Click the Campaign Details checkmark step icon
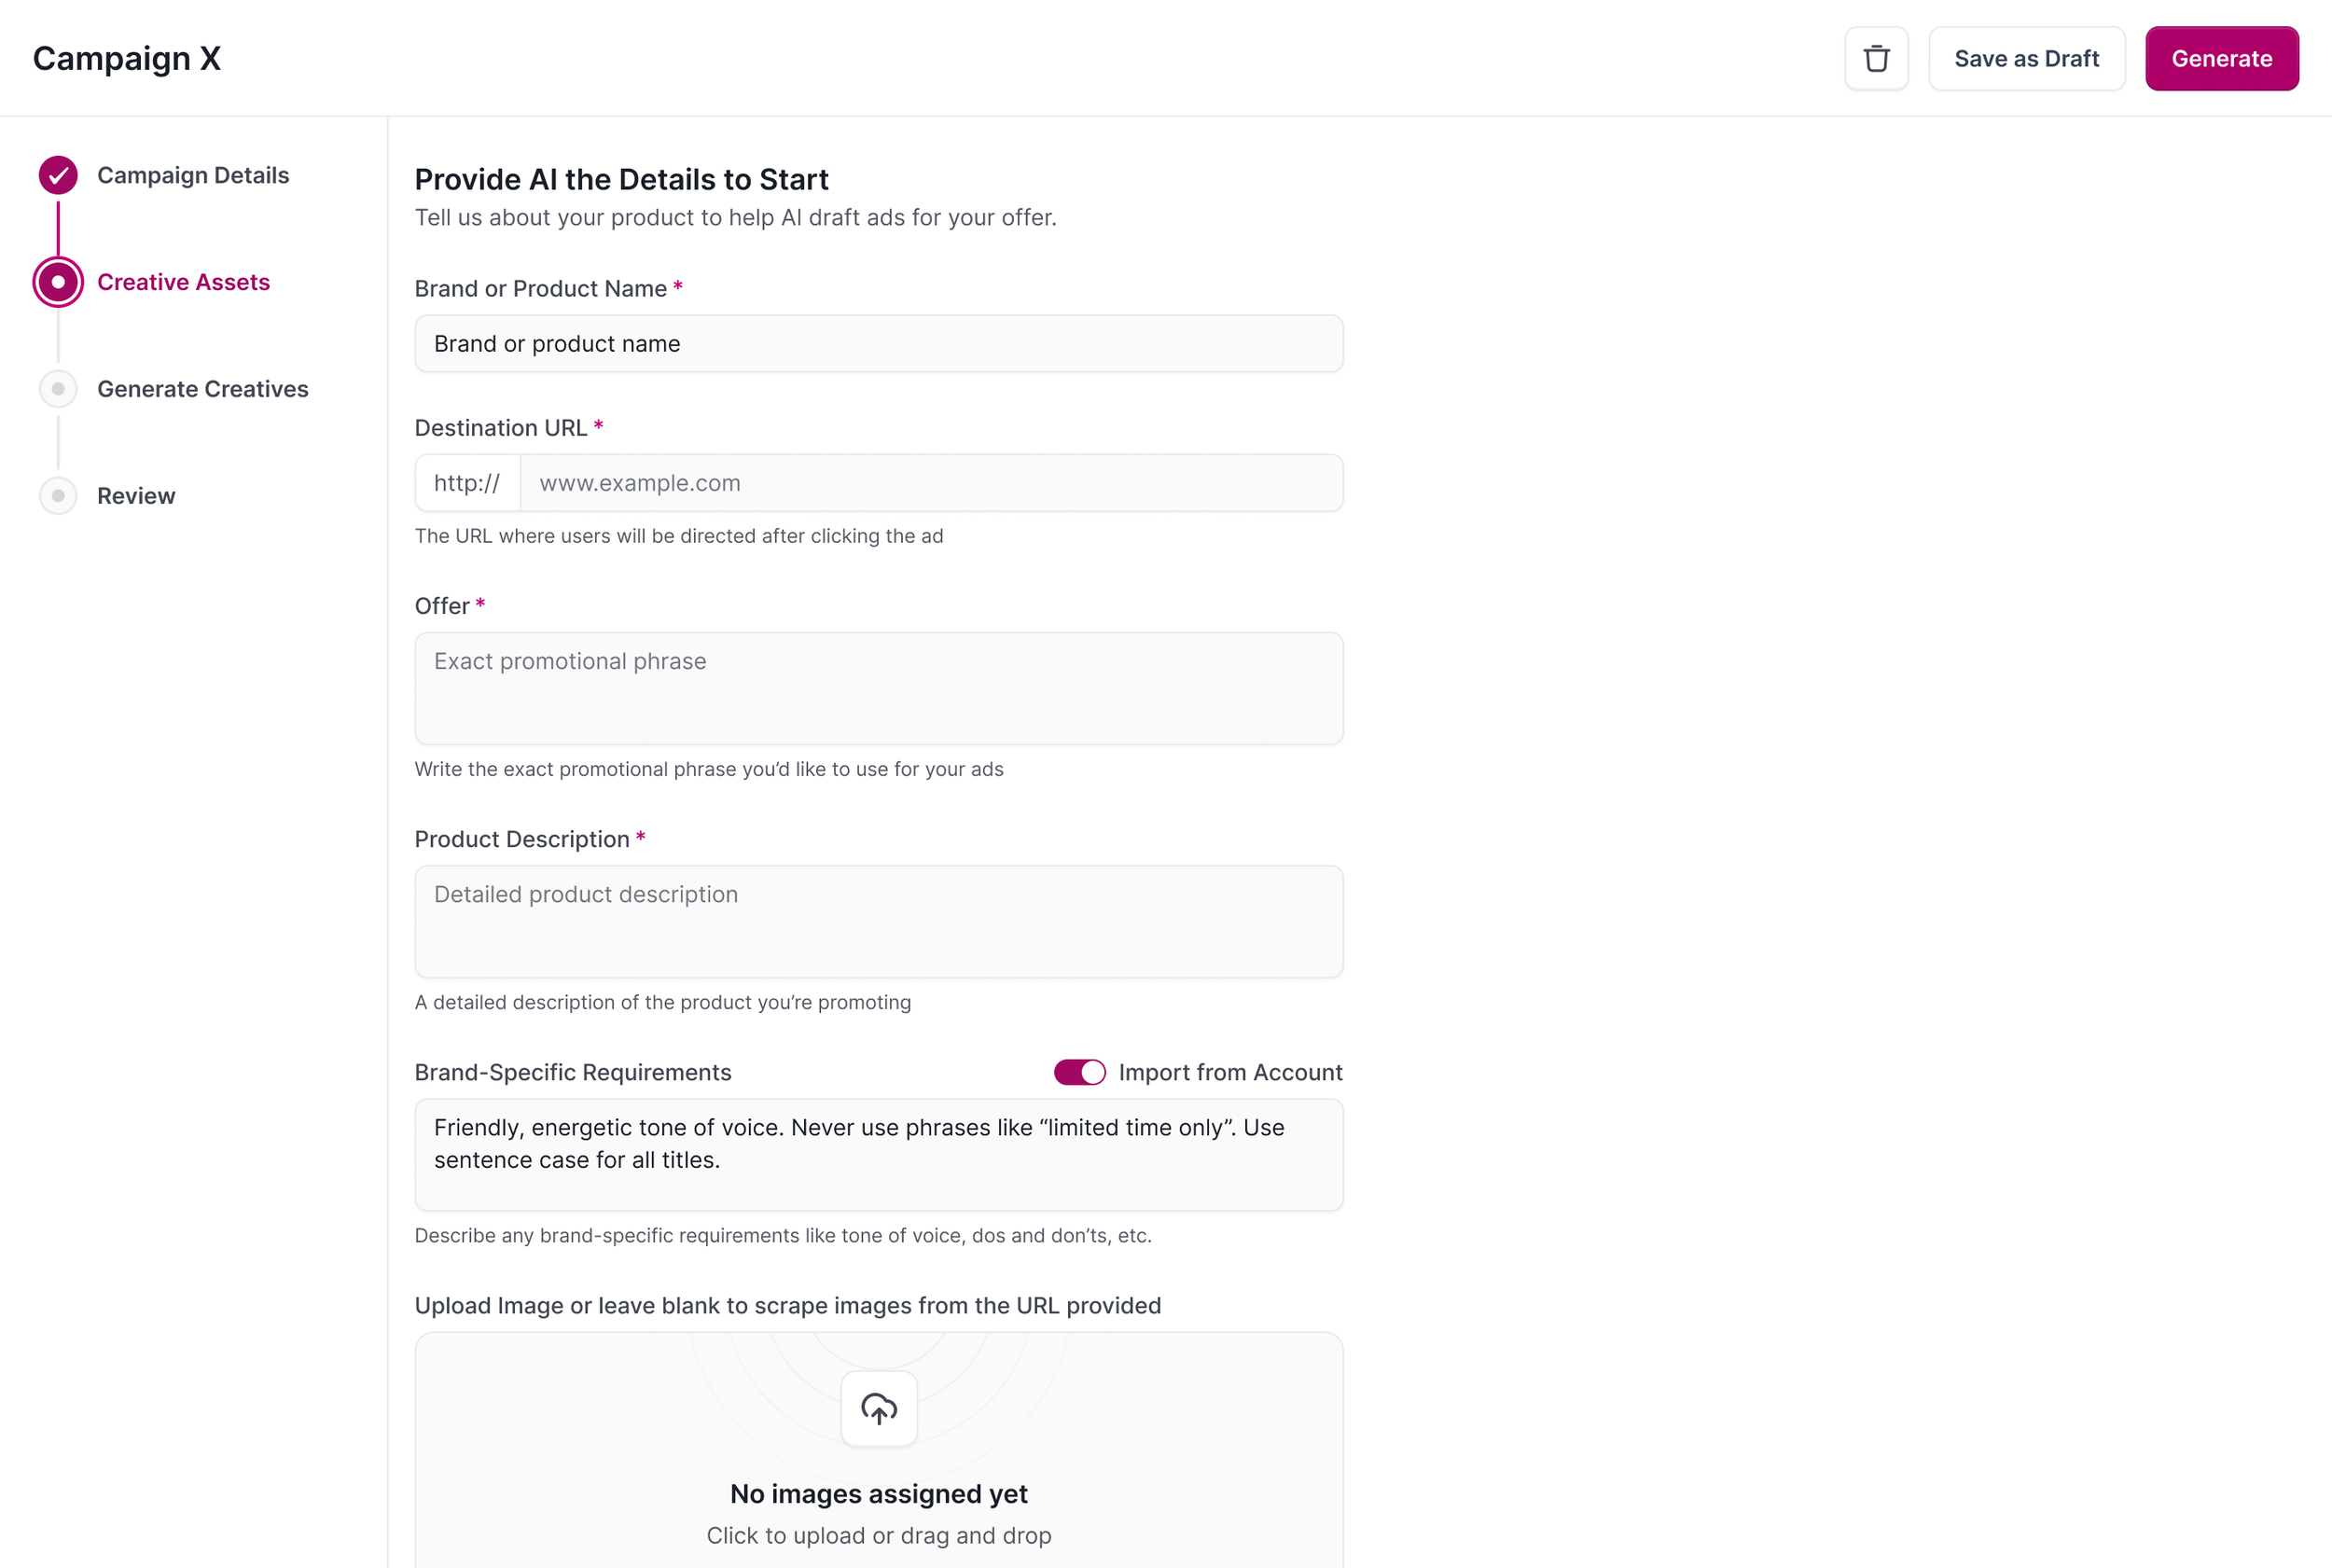2332x1568 pixels. (58, 175)
